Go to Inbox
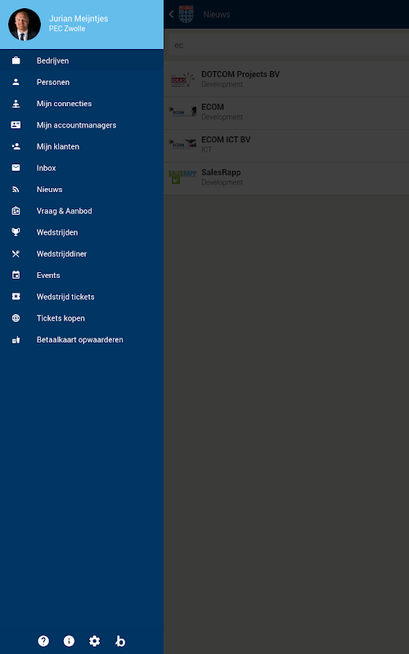This screenshot has width=409, height=654. click(x=82, y=168)
